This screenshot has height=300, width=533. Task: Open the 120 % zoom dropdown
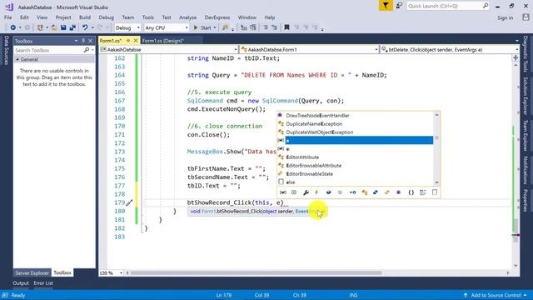point(121,272)
